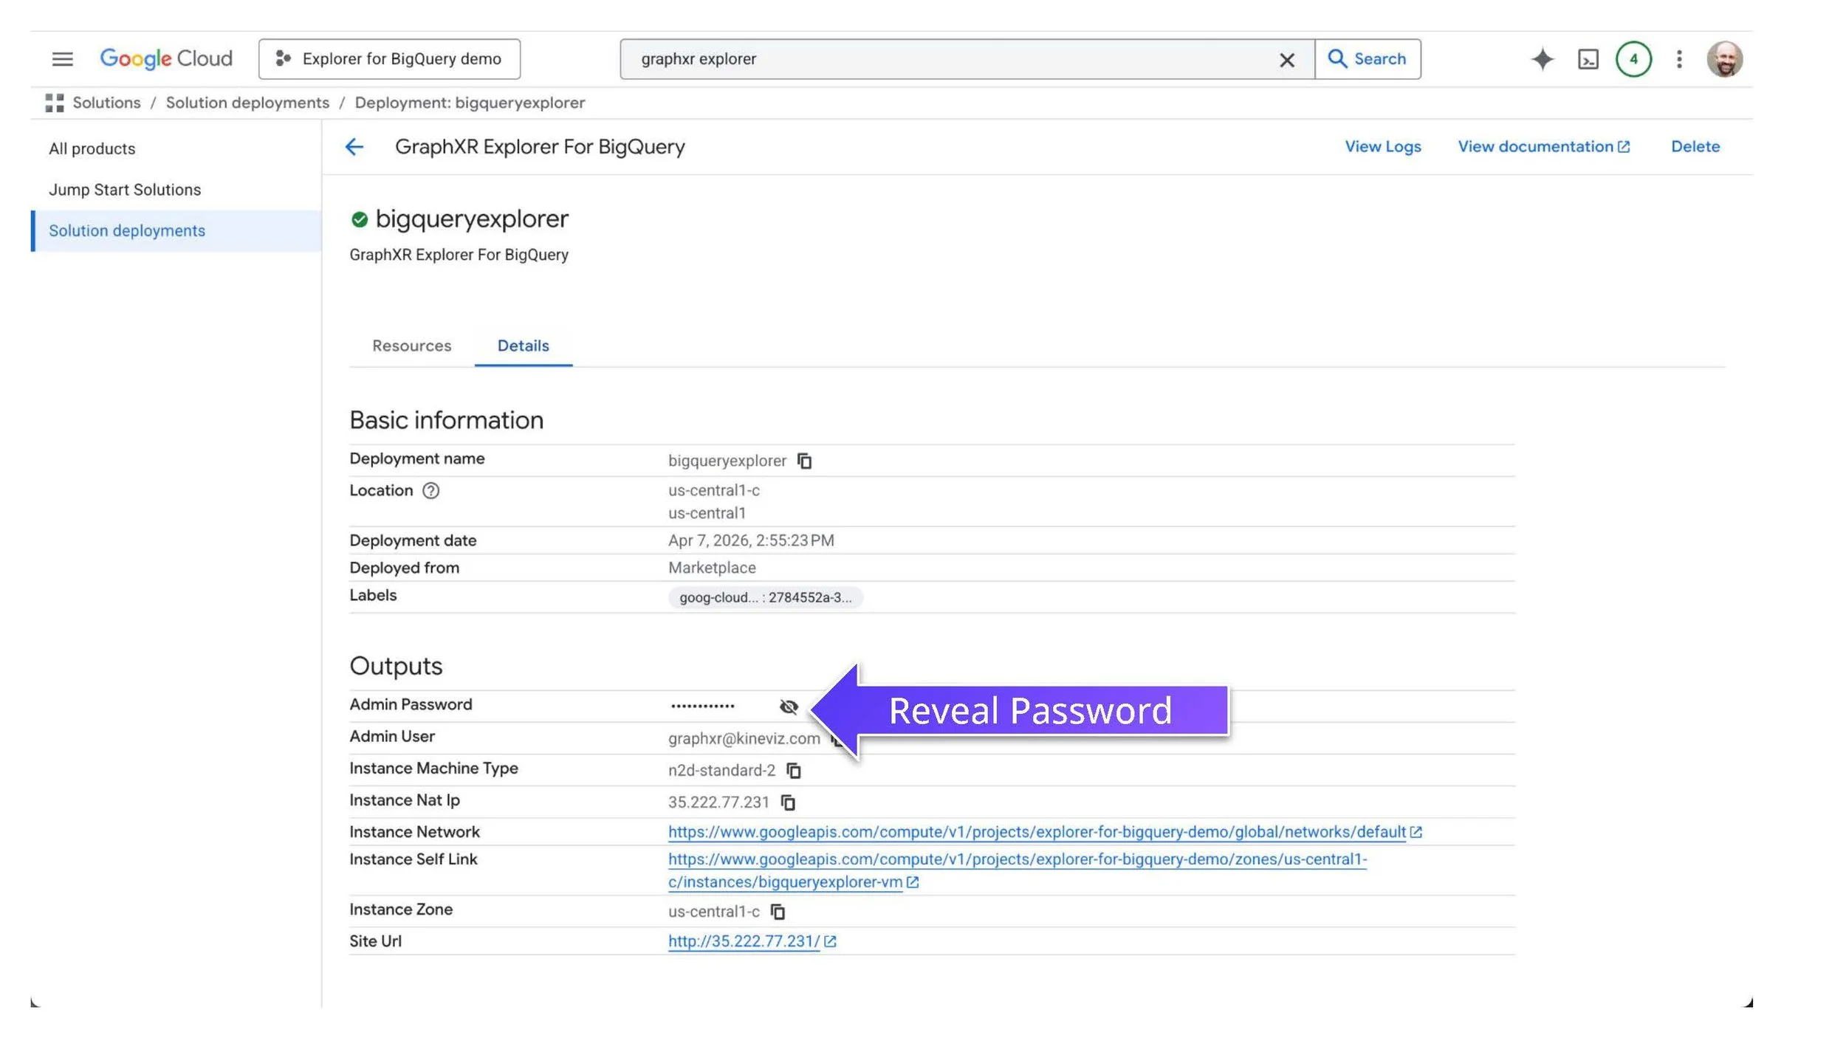Open the Explorer for BigQuery demo project picker

(389, 59)
